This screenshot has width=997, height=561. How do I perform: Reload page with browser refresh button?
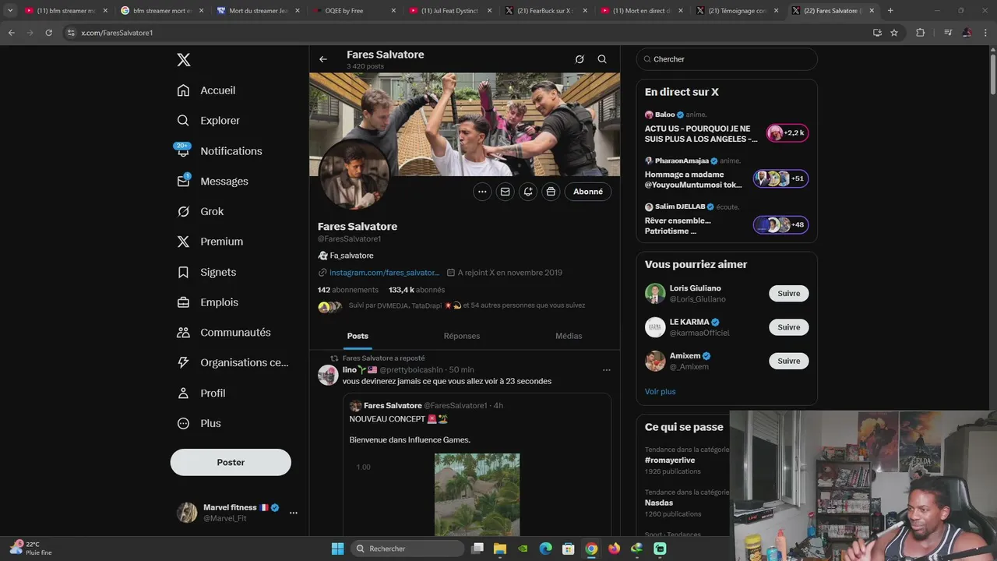click(x=48, y=33)
